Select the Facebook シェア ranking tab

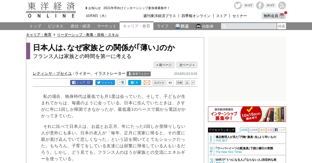[280, 130]
